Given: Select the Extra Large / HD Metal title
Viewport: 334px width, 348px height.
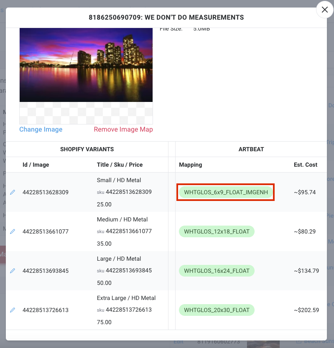Looking at the screenshot, I should [x=126, y=298].
